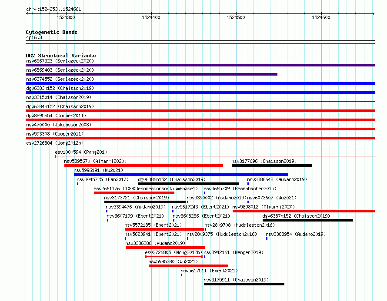This screenshot has width=387, height=301.
Task: Click the red bar under nsv5572185
Action: pyautogui.click(x=165, y=229)
